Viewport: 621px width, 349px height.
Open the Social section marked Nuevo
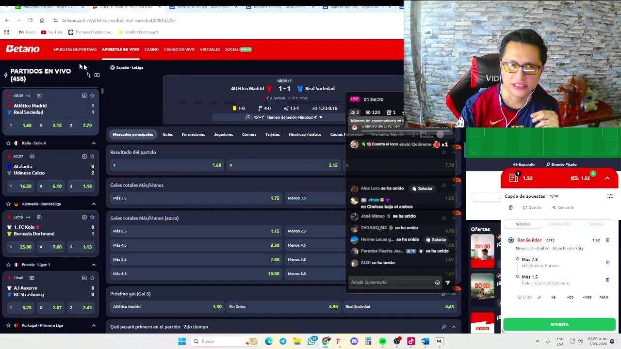(238, 49)
